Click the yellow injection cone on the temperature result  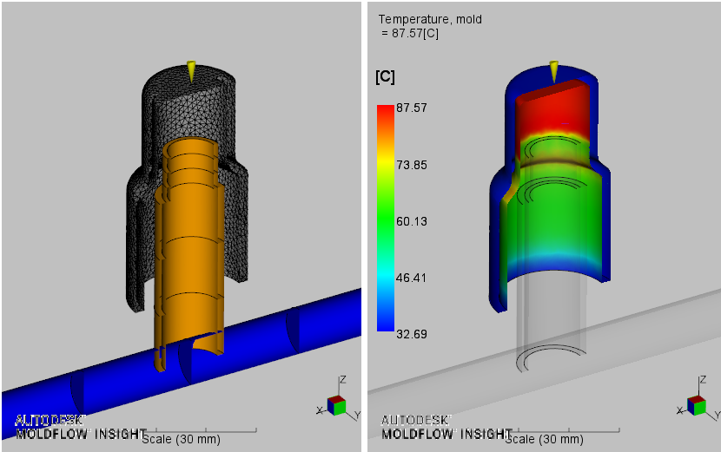[554, 71]
